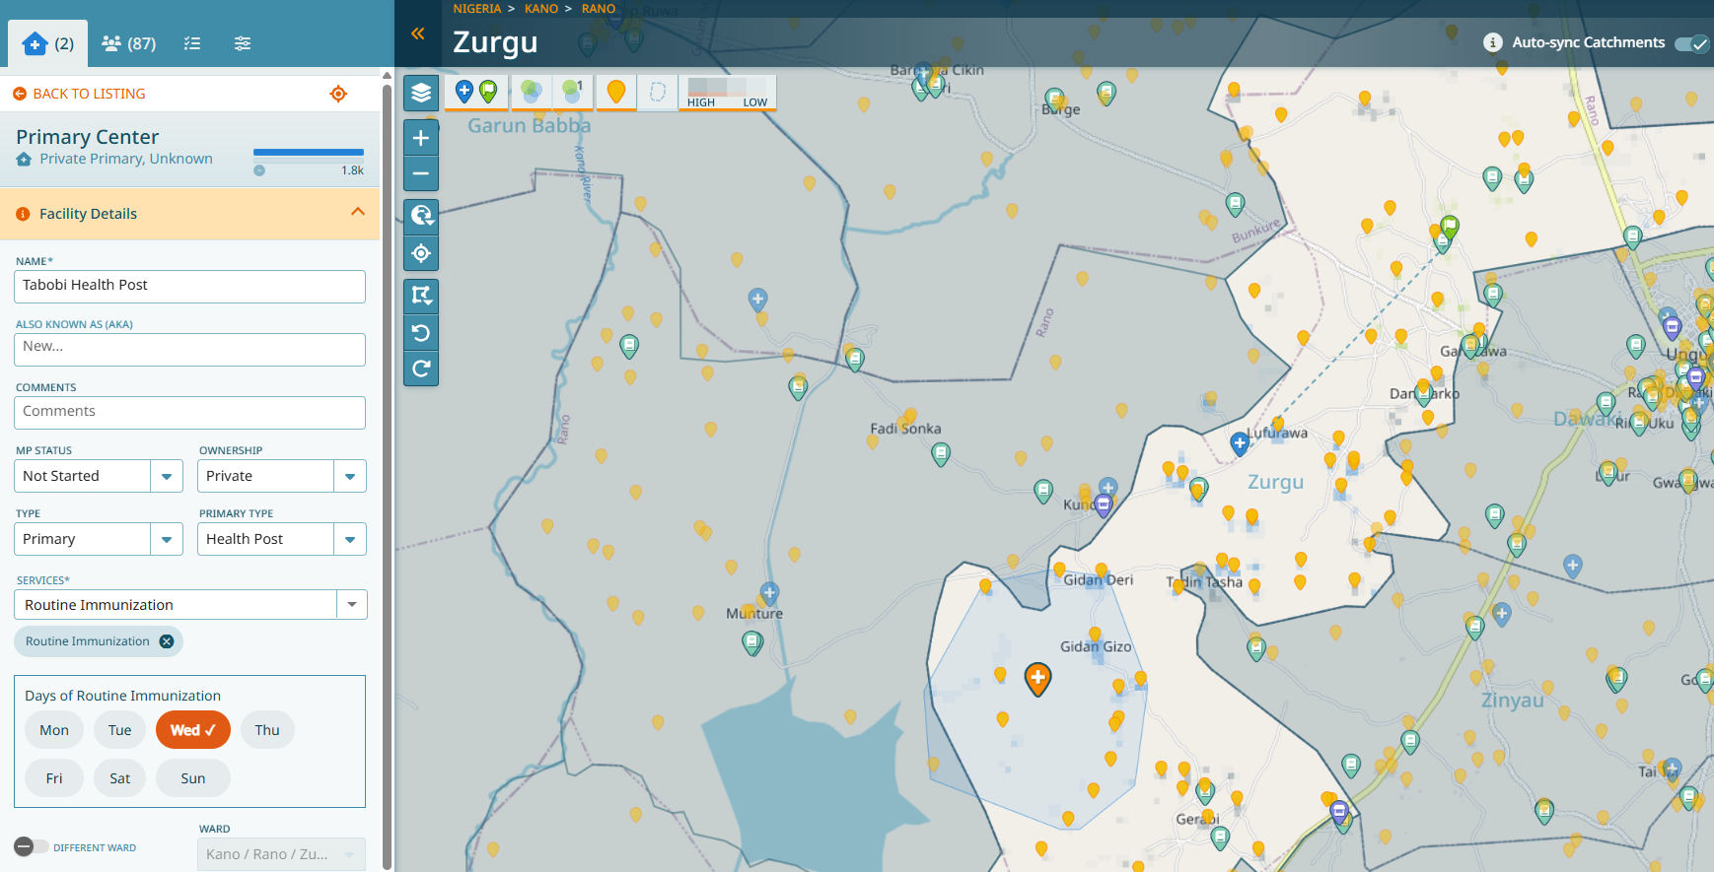1714x872 pixels.
Task: Click the green flag marker on the map
Action: coord(1450,227)
